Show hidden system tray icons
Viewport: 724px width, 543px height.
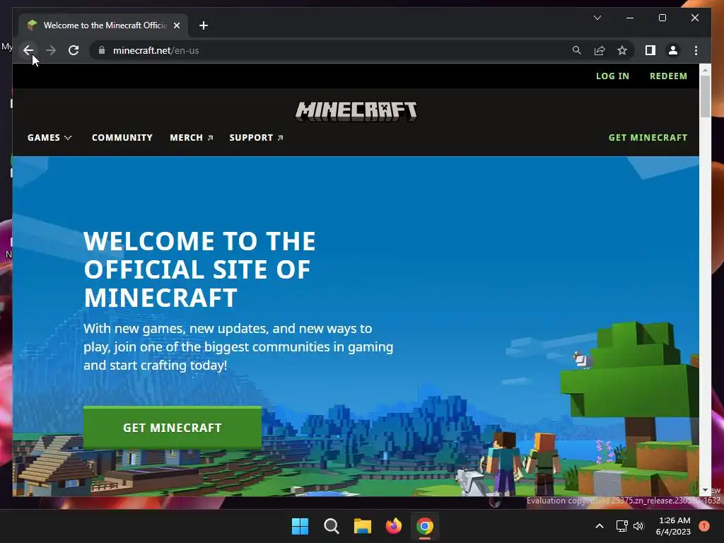pos(599,526)
